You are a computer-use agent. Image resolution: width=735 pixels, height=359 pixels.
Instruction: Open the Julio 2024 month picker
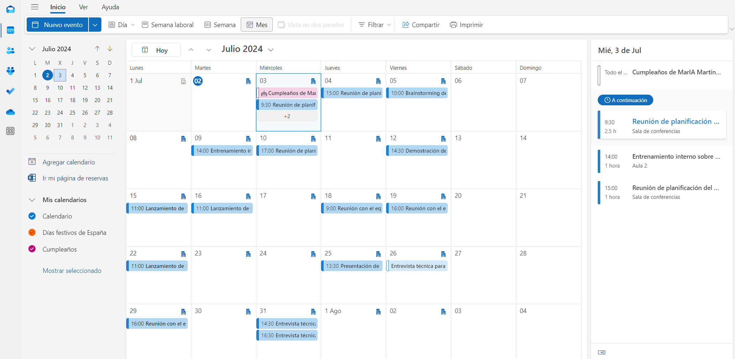[x=247, y=49]
